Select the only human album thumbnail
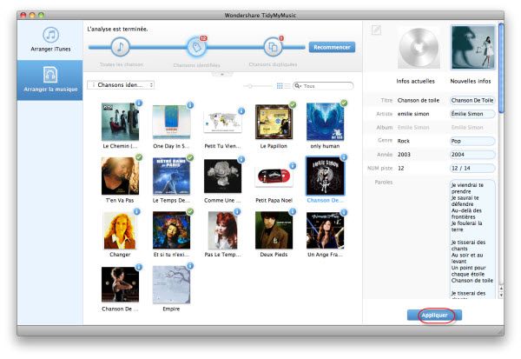 pyautogui.click(x=325, y=122)
